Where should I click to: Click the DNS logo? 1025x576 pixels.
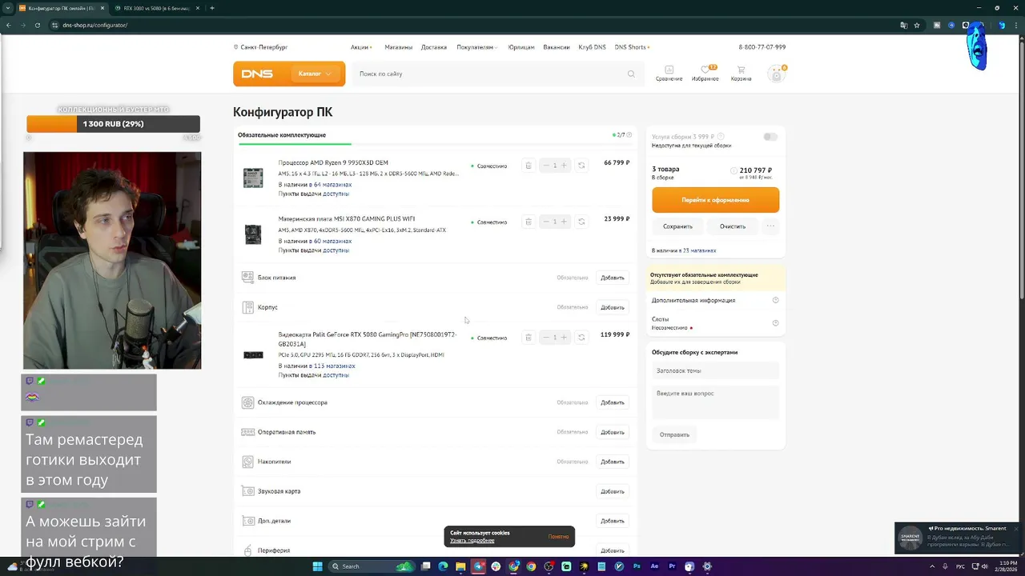click(257, 74)
